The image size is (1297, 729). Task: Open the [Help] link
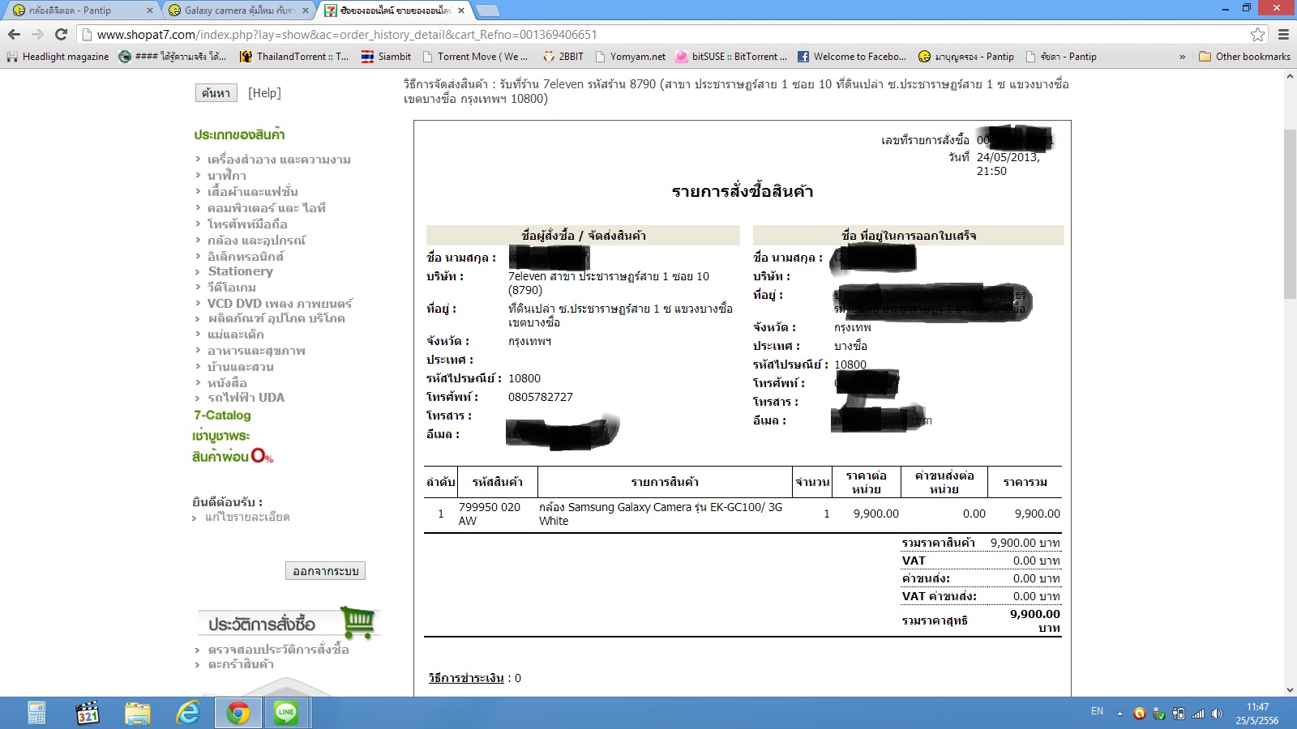point(264,93)
